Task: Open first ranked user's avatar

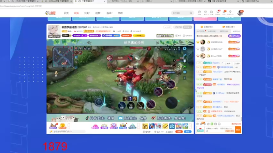Action: tap(203, 42)
